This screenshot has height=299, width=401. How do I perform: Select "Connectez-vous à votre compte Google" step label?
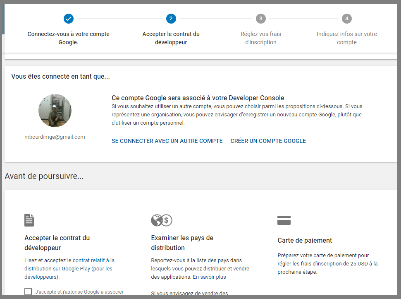(69, 38)
